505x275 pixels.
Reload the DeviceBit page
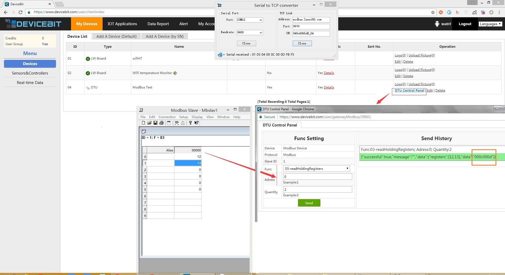(21, 12)
